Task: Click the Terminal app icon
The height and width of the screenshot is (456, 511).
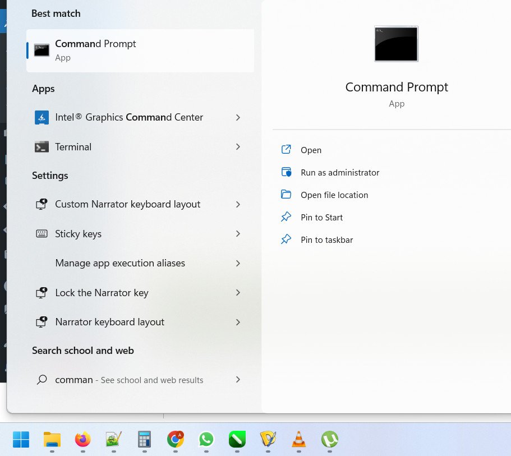Action: pyautogui.click(x=42, y=147)
